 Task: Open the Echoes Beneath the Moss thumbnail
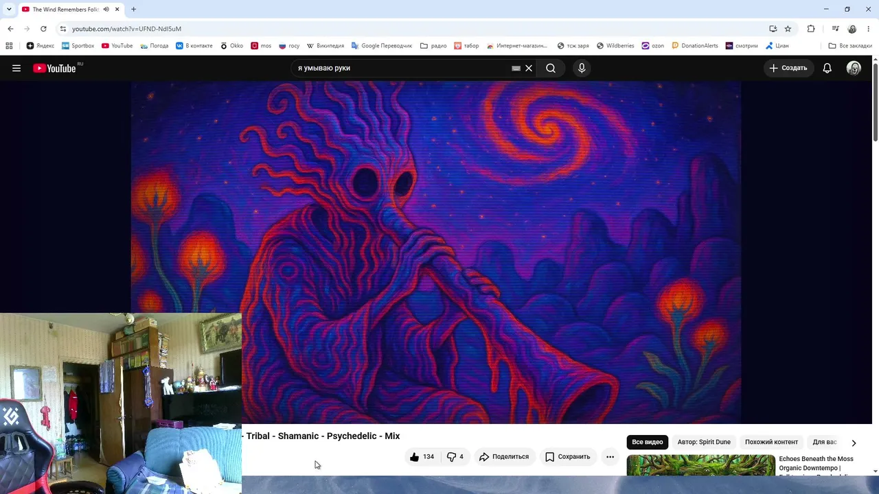[700, 465]
